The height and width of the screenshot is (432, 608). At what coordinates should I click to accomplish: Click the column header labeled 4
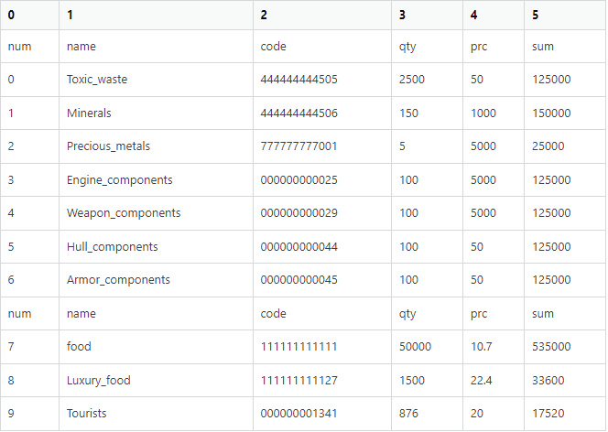tap(494, 16)
